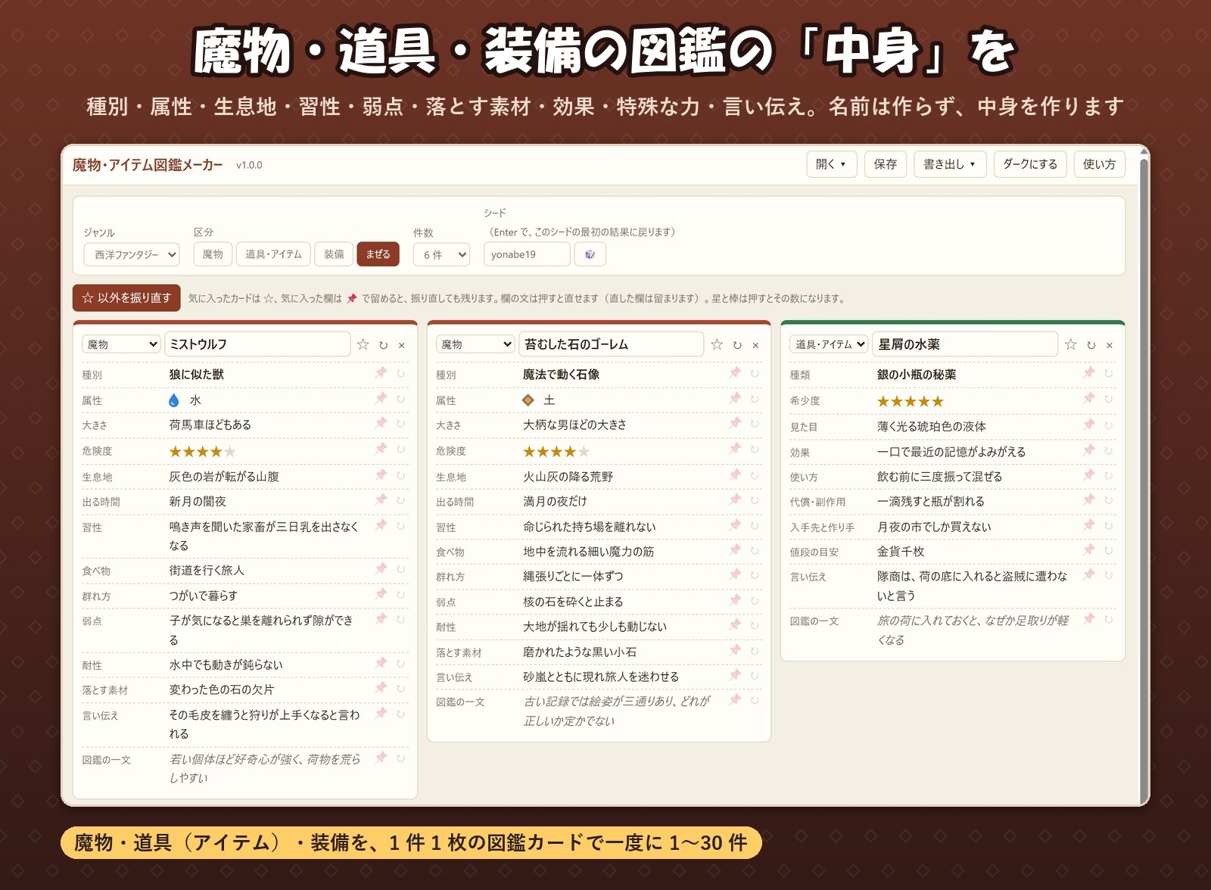
Task: Star the 星屑の水薬 card
Action: click(1070, 344)
